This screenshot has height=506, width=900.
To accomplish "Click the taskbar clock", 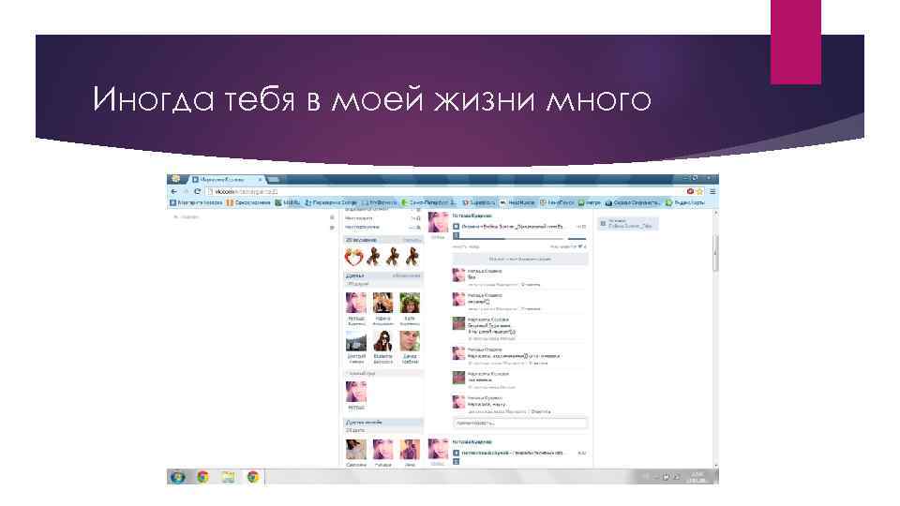I will pyautogui.click(x=697, y=477).
